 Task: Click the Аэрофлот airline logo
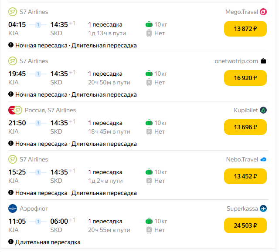point(12,208)
